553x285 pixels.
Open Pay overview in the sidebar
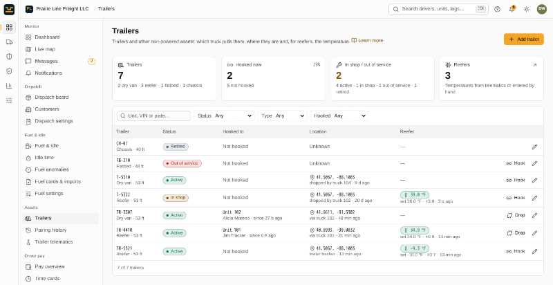tap(60, 266)
